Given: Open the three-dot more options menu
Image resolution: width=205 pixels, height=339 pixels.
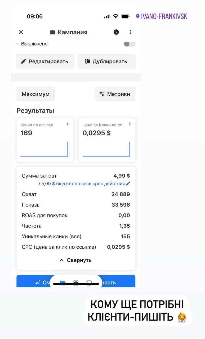Looking at the screenshot, I should [131, 32].
